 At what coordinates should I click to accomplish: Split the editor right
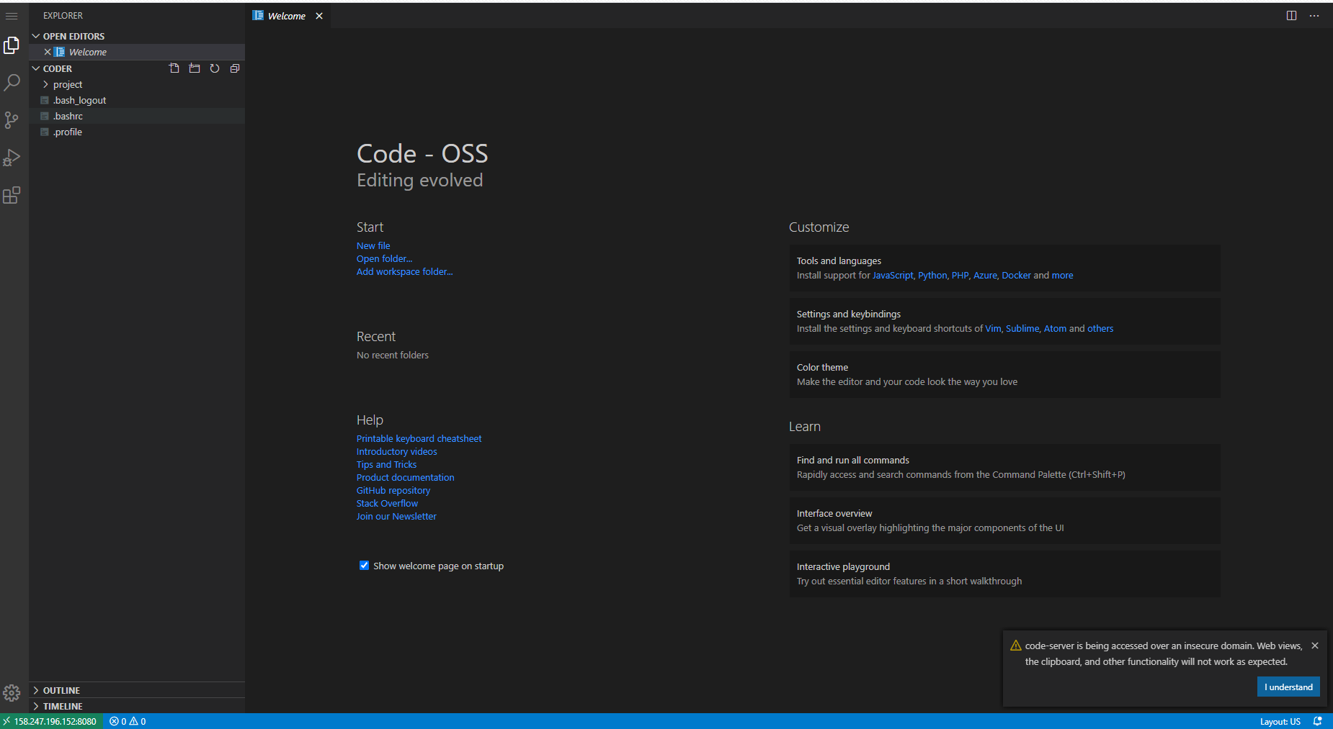point(1291,16)
